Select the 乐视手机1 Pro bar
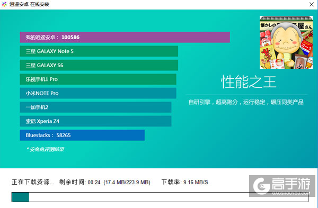This screenshot has height=208, width=318. tap(98, 79)
